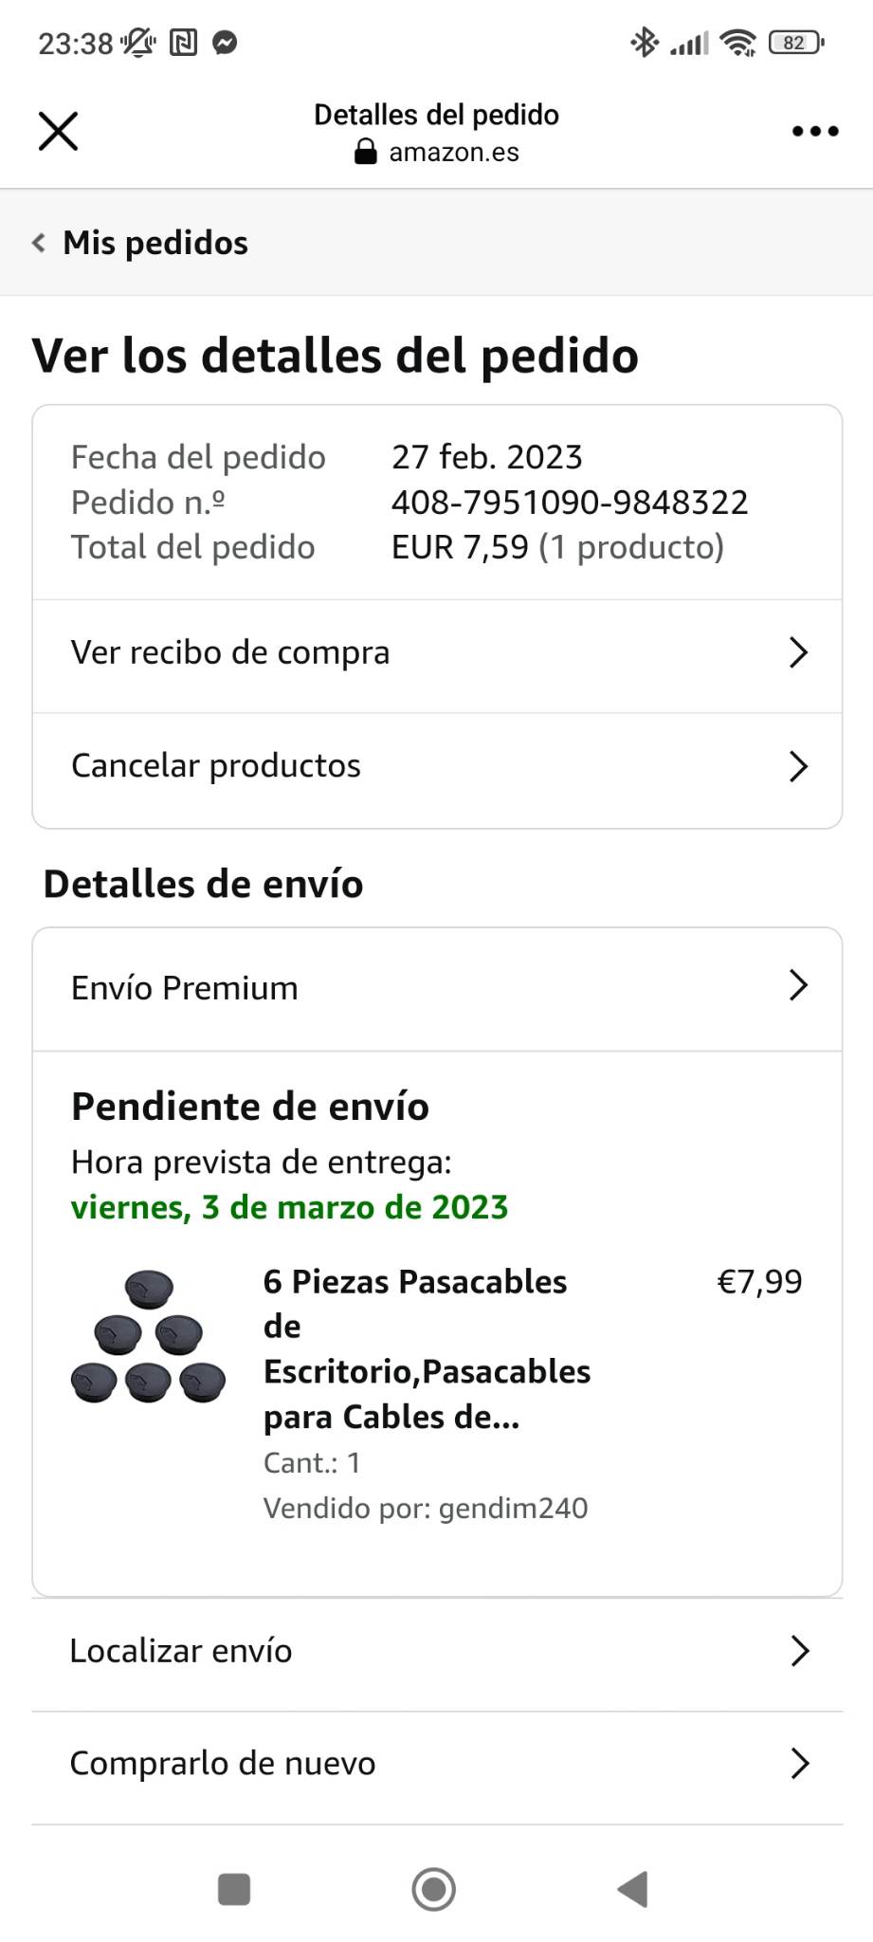Go back to Mis pedidos
The image size is (873, 1942).
tap(155, 243)
